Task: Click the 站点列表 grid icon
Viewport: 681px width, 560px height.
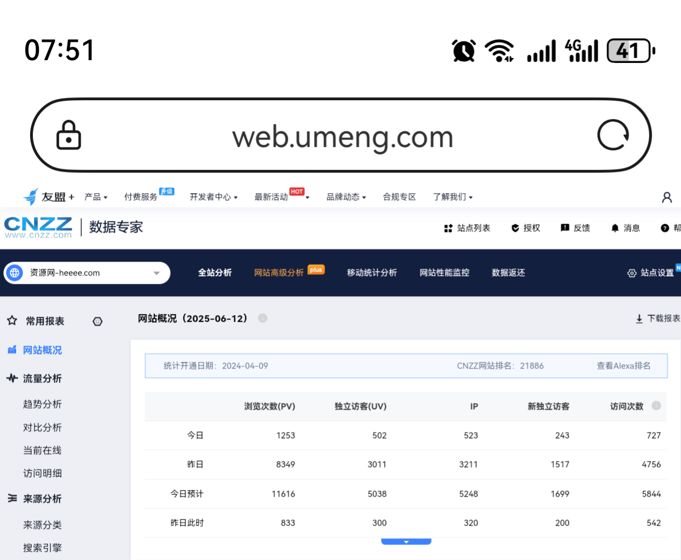Action: coord(448,228)
